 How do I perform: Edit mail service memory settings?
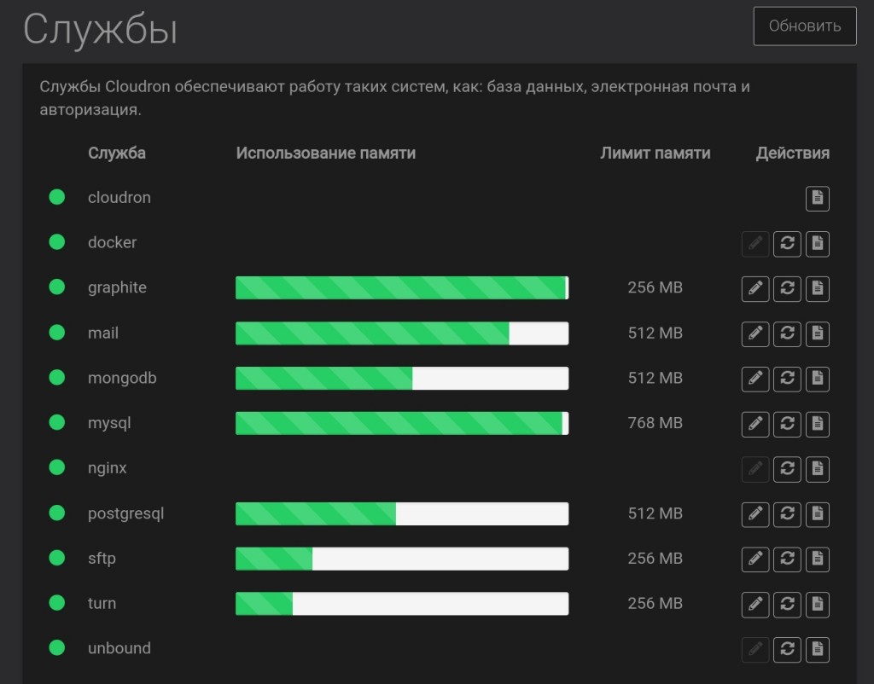pyautogui.click(x=755, y=334)
